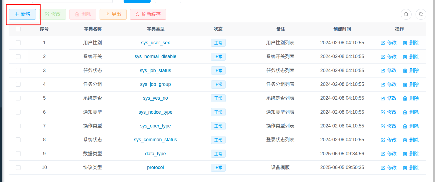Toggle the select-all checkbox in the table header
Screen dimensions: 435x182
pos(18,29)
